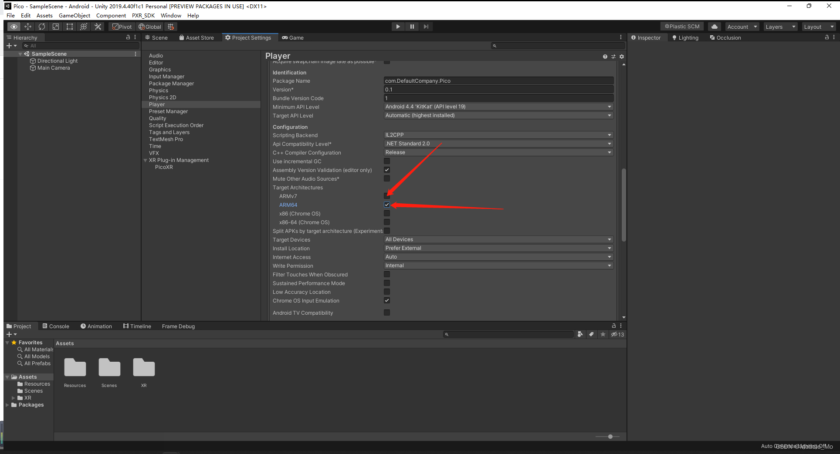Select the Rotate tool
This screenshot has height=454, width=840.
point(42,27)
